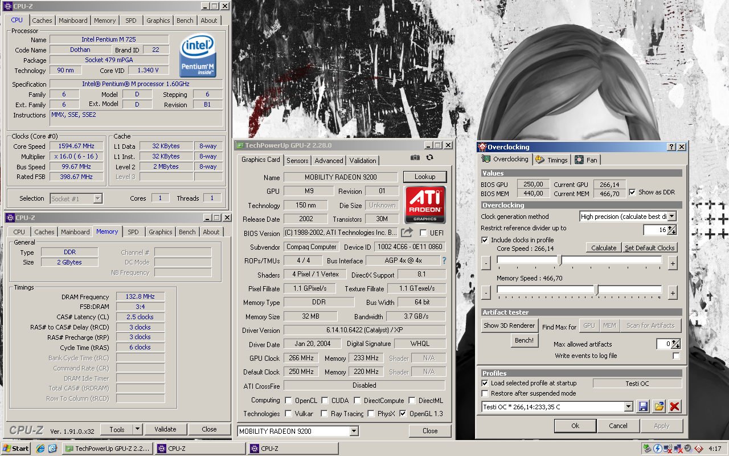729x456 pixels.
Task: Toggle the OpenGL 1.3 checkbox
Action: 403,413
